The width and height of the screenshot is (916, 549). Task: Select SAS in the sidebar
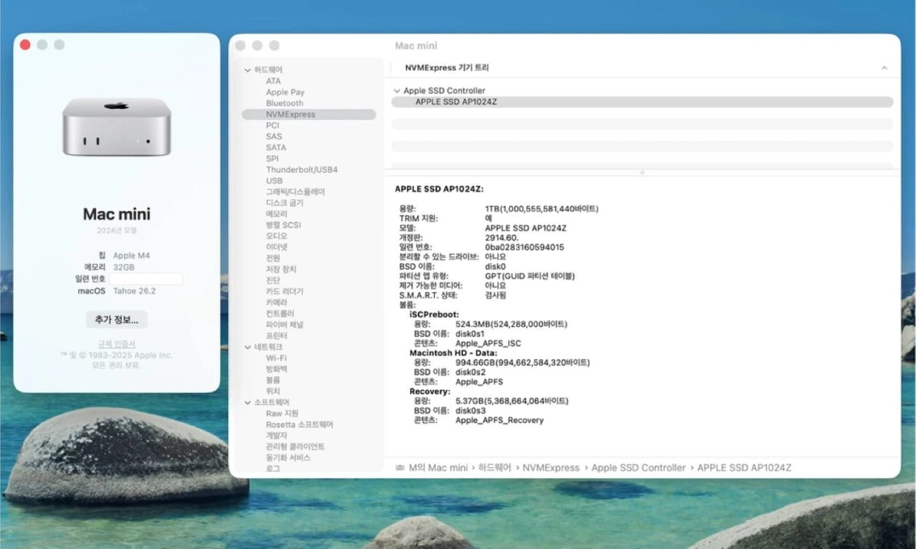(273, 136)
